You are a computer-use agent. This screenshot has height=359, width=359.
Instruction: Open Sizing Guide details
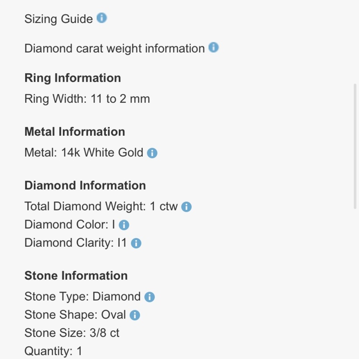(x=59, y=18)
